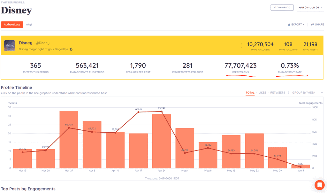Image resolution: width=327 pixels, height=193 pixels.
Task: Click the May 8 data point labeled 33,162
Action: pyautogui.click(x=208, y=148)
